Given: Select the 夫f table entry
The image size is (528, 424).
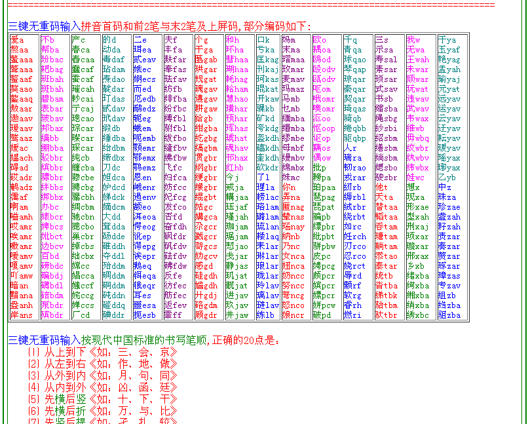Looking at the screenshot, I should [x=170, y=40].
